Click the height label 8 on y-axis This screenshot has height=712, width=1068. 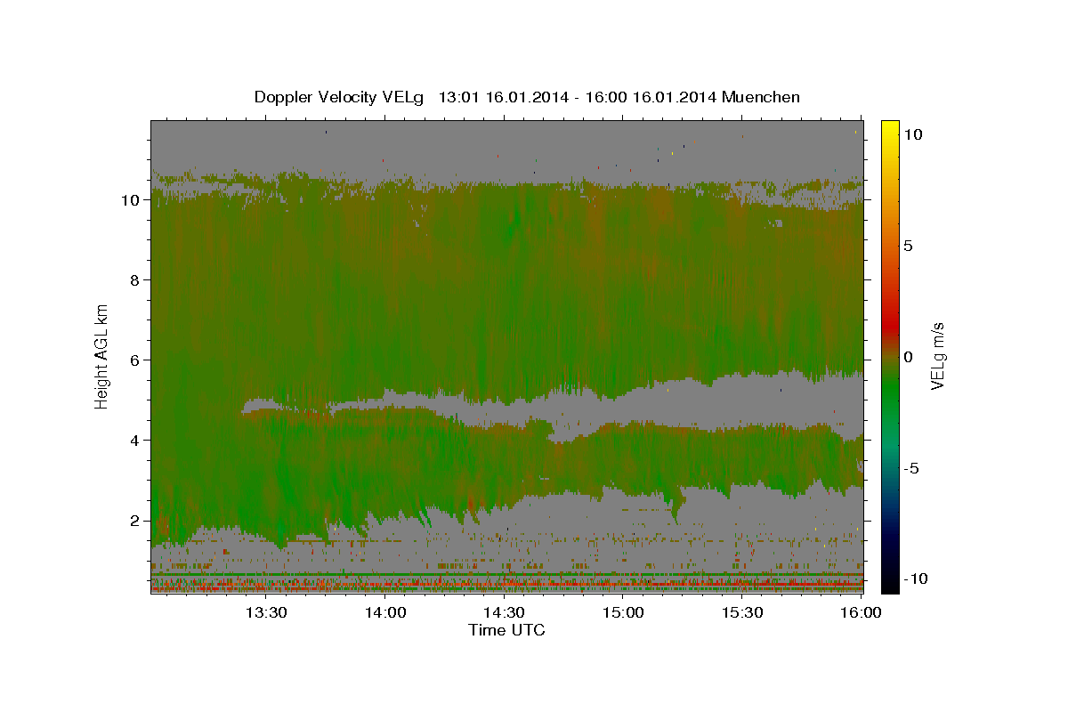pos(134,280)
